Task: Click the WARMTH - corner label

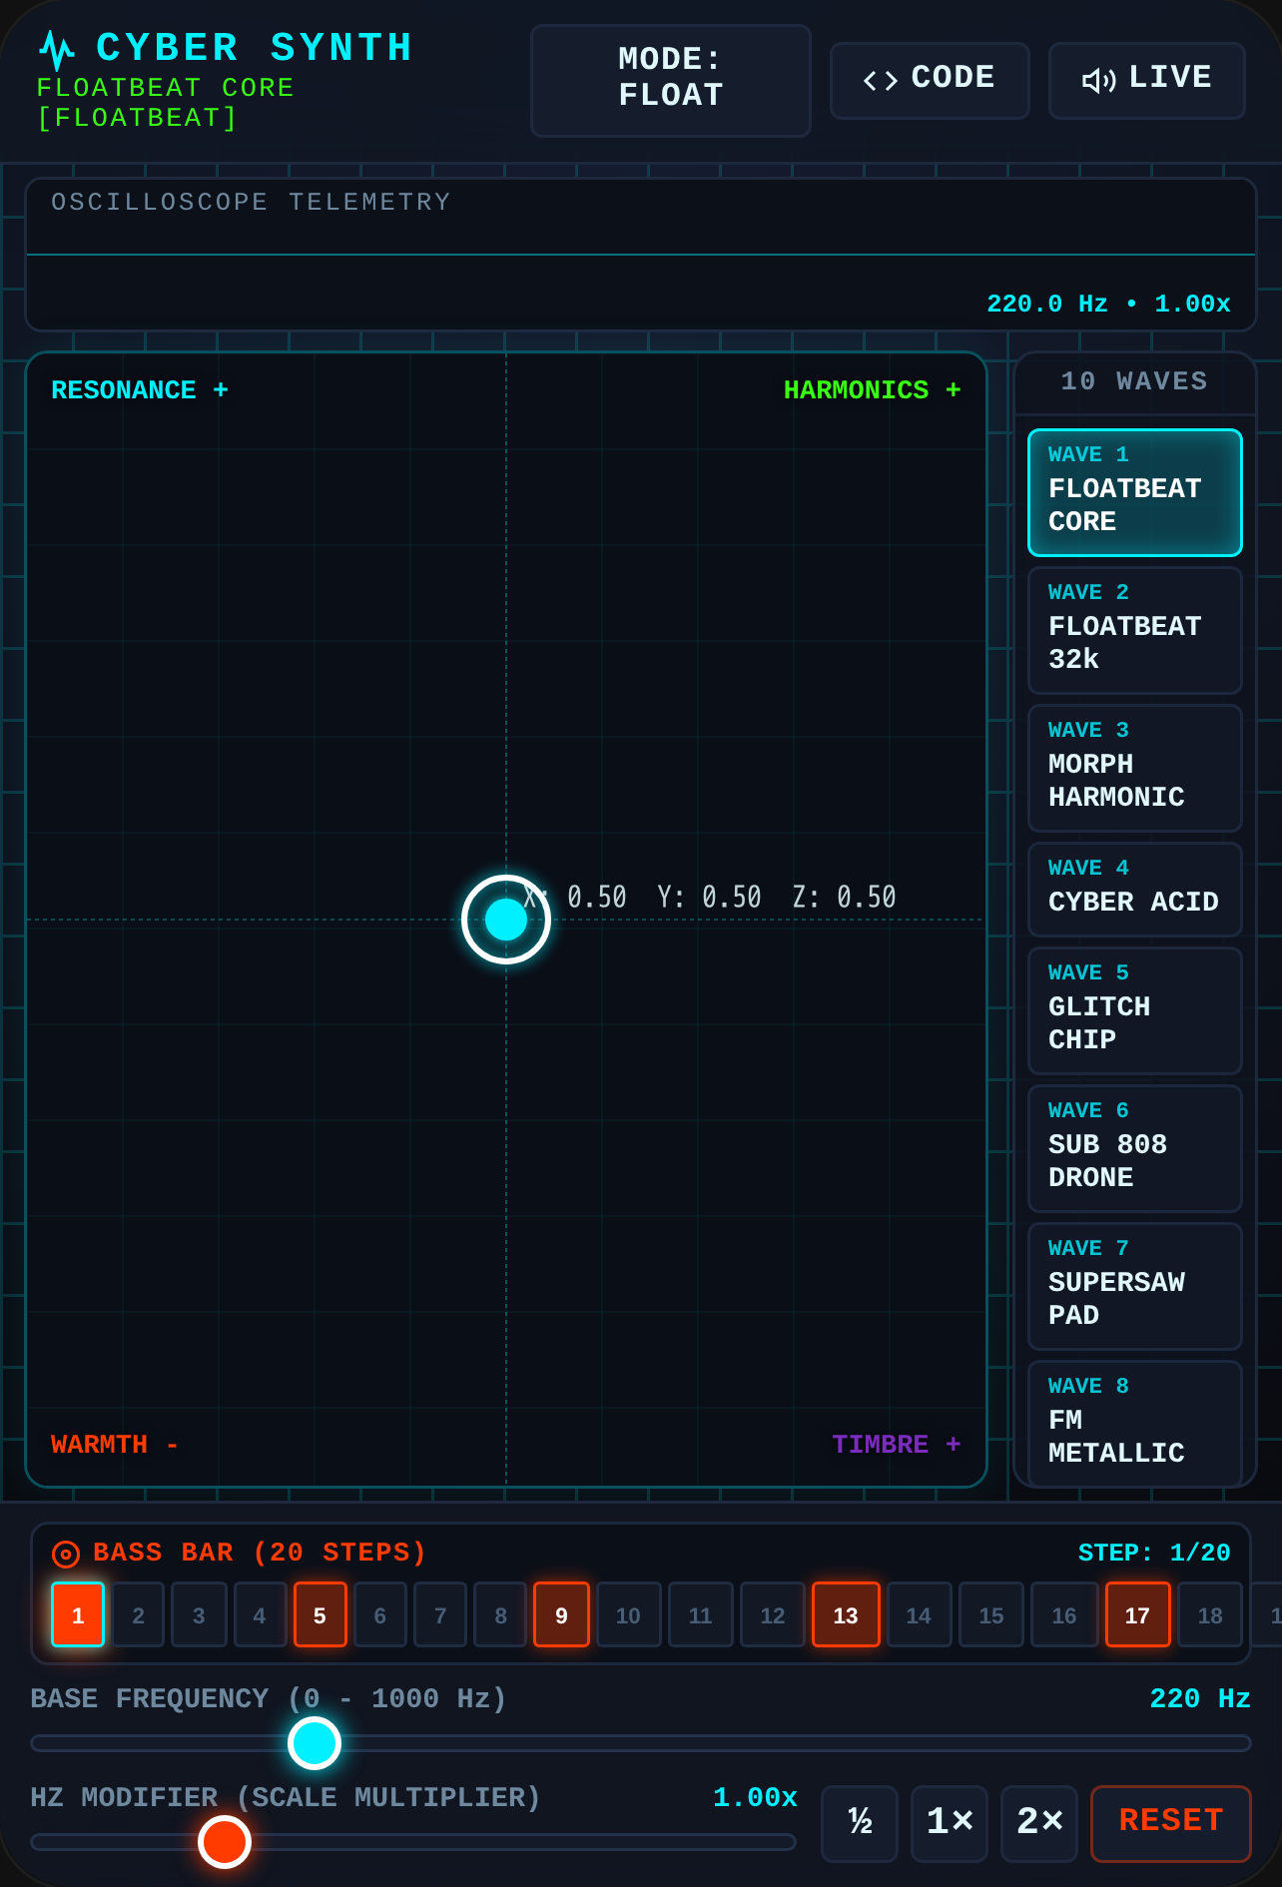Action: click(x=115, y=1445)
